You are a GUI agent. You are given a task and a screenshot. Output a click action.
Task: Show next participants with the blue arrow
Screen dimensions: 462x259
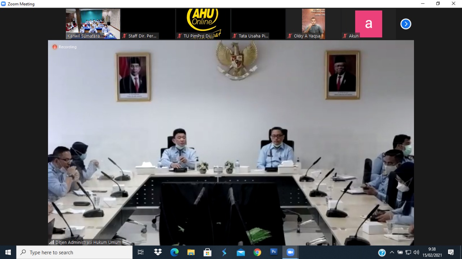(x=406, y=24)
